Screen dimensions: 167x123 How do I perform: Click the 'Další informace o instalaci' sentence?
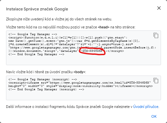click(x=82, y=107)
